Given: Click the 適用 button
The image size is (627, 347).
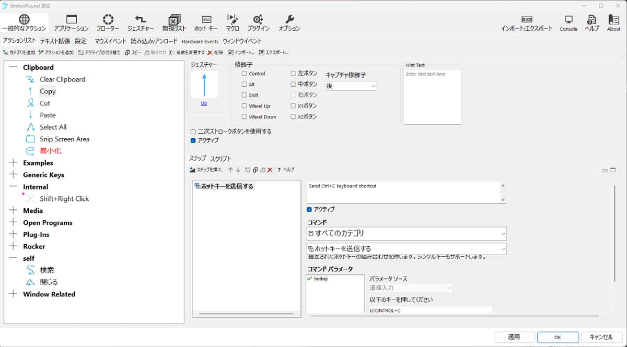Looking at the screenshot, I should pos(514,337).
